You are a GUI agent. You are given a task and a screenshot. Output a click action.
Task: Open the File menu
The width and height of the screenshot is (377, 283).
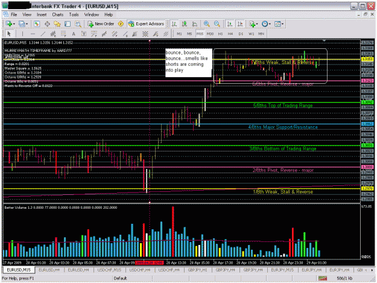click(14, 14)
